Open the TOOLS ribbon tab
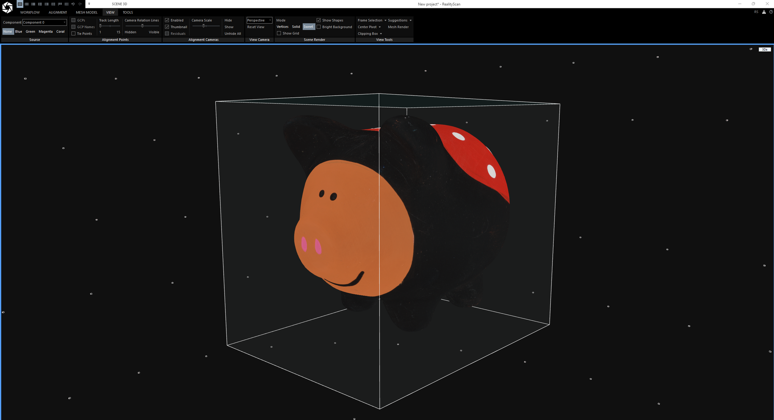774x420 pixels. tap(128, 12)
